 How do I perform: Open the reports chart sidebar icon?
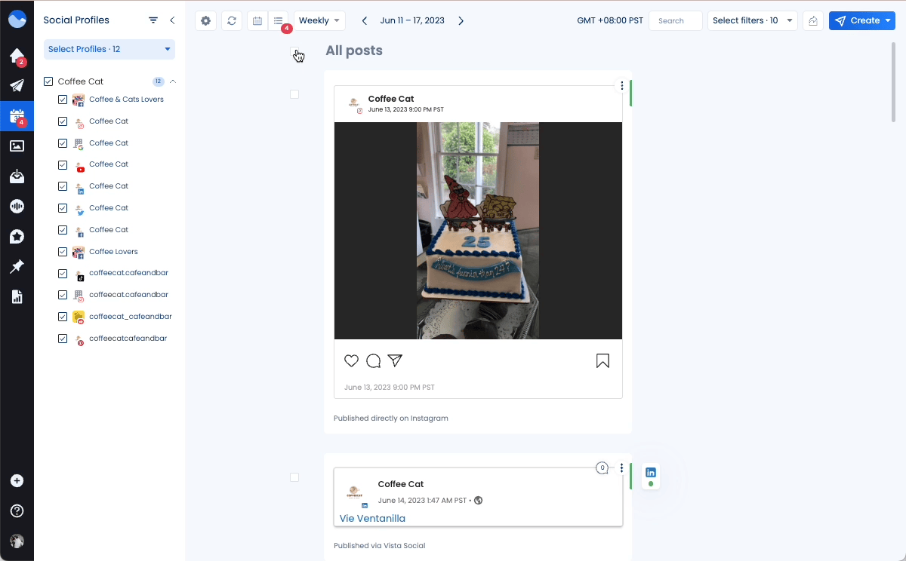17,297
